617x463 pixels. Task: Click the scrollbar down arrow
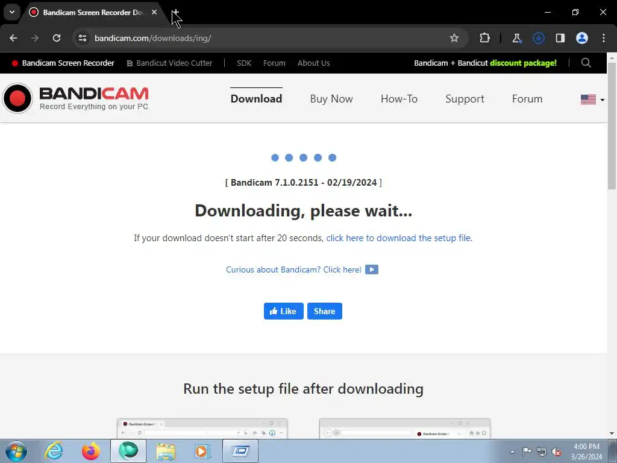(612, 433)
